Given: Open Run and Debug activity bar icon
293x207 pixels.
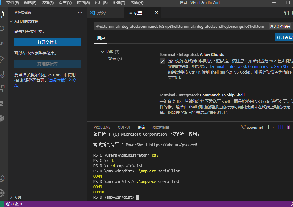Looking at the screenshot, I should pyautogui.click(x=2, y=58).
